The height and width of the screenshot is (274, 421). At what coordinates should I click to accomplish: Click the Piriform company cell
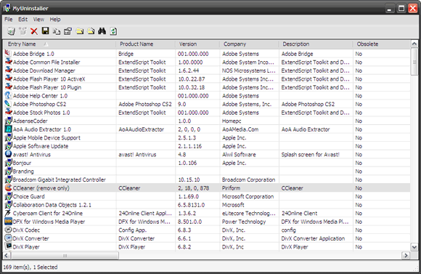(231, 188)
